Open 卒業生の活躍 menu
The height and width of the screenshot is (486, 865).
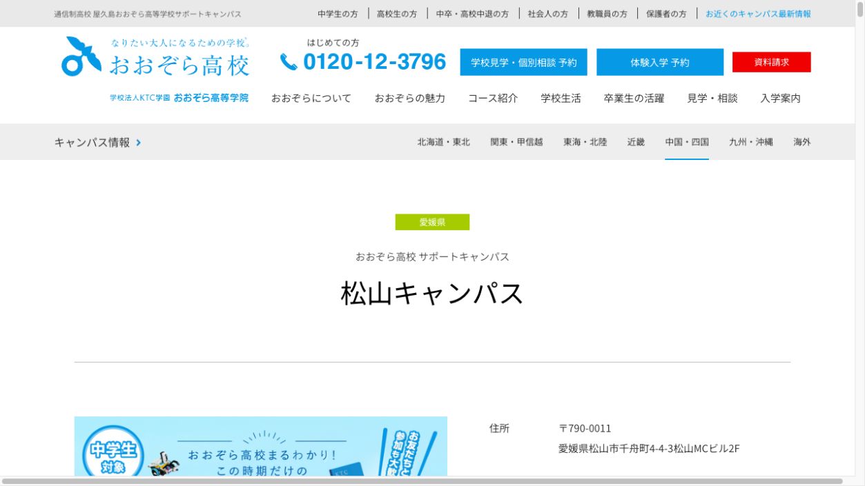634,99
